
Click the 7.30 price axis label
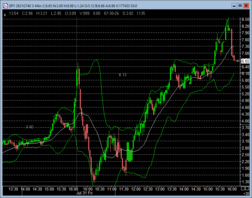tap(245, 46)
